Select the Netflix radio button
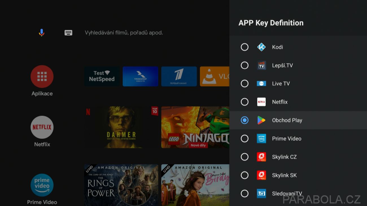 [x=244, y=102]
